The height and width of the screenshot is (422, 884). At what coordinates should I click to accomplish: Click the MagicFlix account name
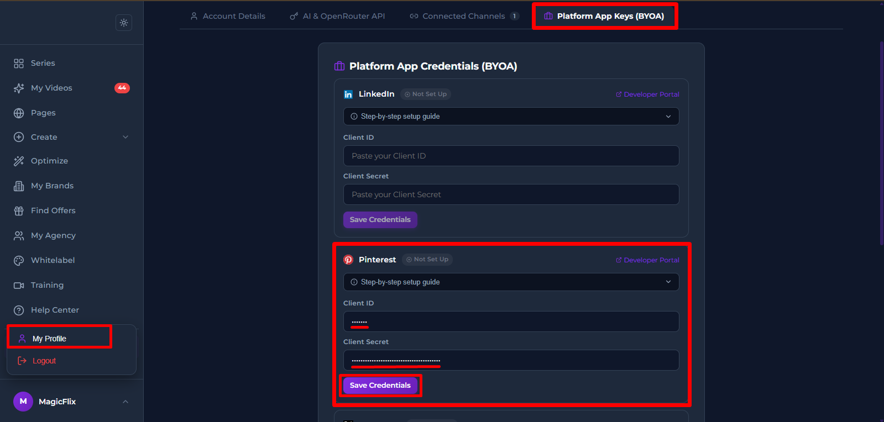(x=57, y=402)
